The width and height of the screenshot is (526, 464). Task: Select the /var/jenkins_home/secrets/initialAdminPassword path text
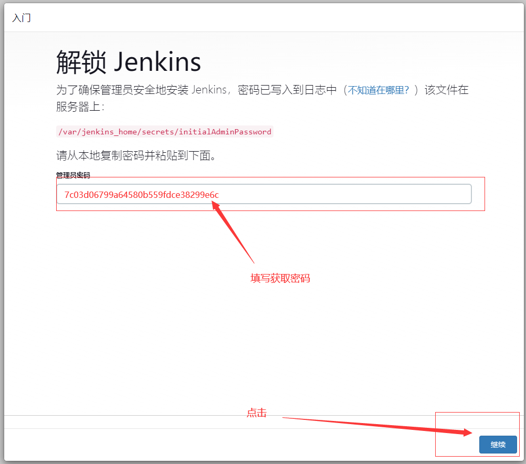pyautogui.click(x=165, y=132)
